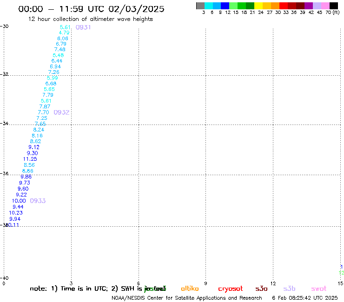Click the black 70 ft legend swatch
344x302 pixels.
pyautogui.click(x=334, y=6)
